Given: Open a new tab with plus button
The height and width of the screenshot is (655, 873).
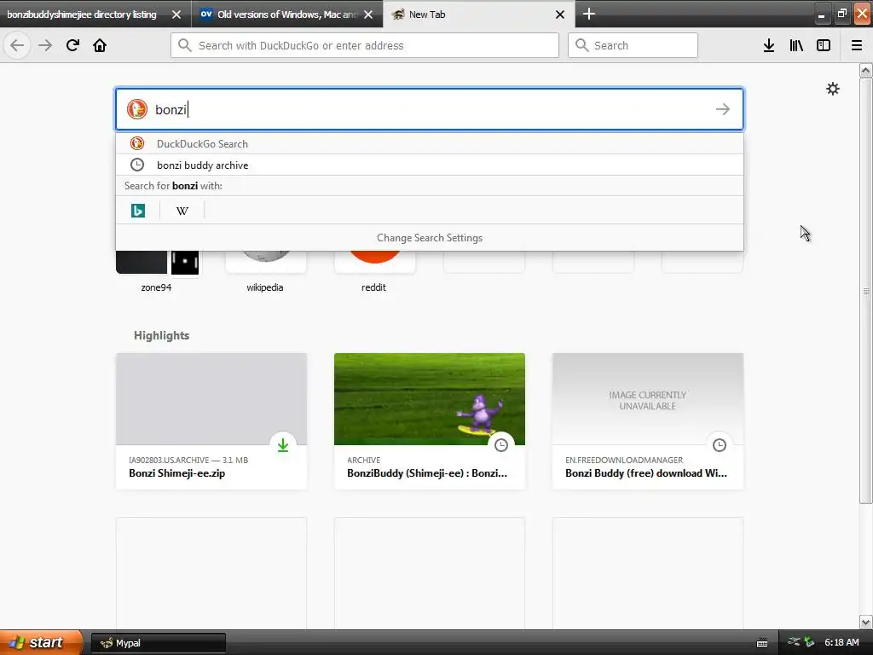Looking at the screenshot, I should (589, 14).
